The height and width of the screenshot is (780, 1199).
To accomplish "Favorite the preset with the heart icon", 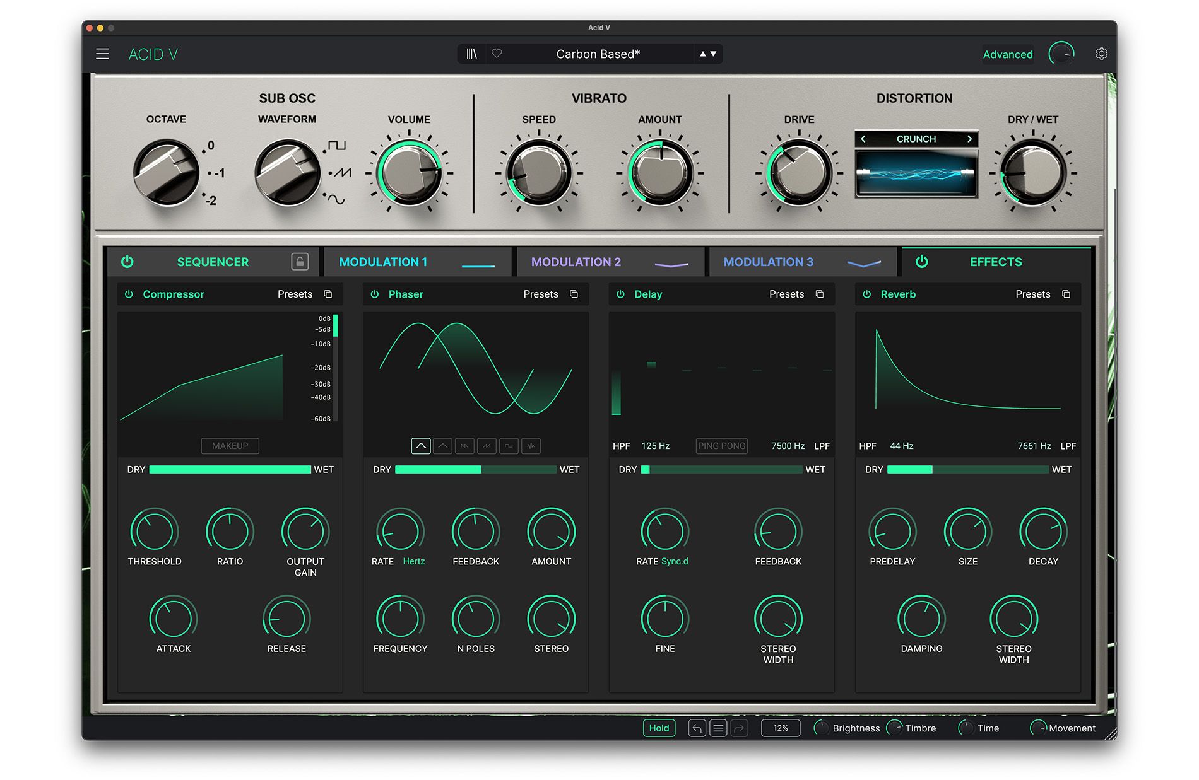I will [497, 54].
